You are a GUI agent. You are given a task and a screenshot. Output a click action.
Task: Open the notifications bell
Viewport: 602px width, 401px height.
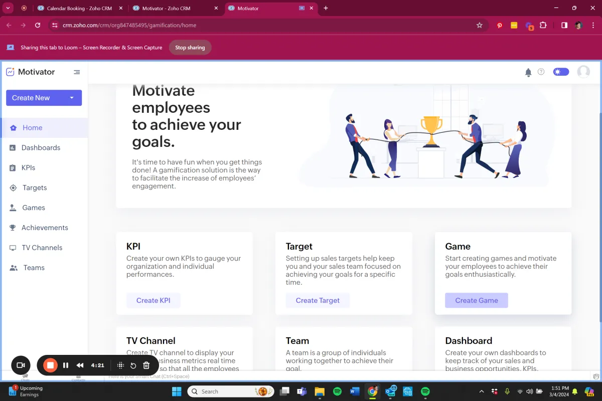tap(528, 72)
